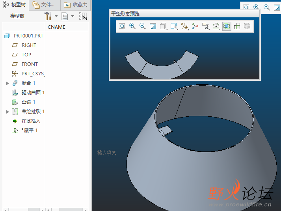Open saved orientations view icon
This screenshot has width=281, height=211.
point(174,26)
